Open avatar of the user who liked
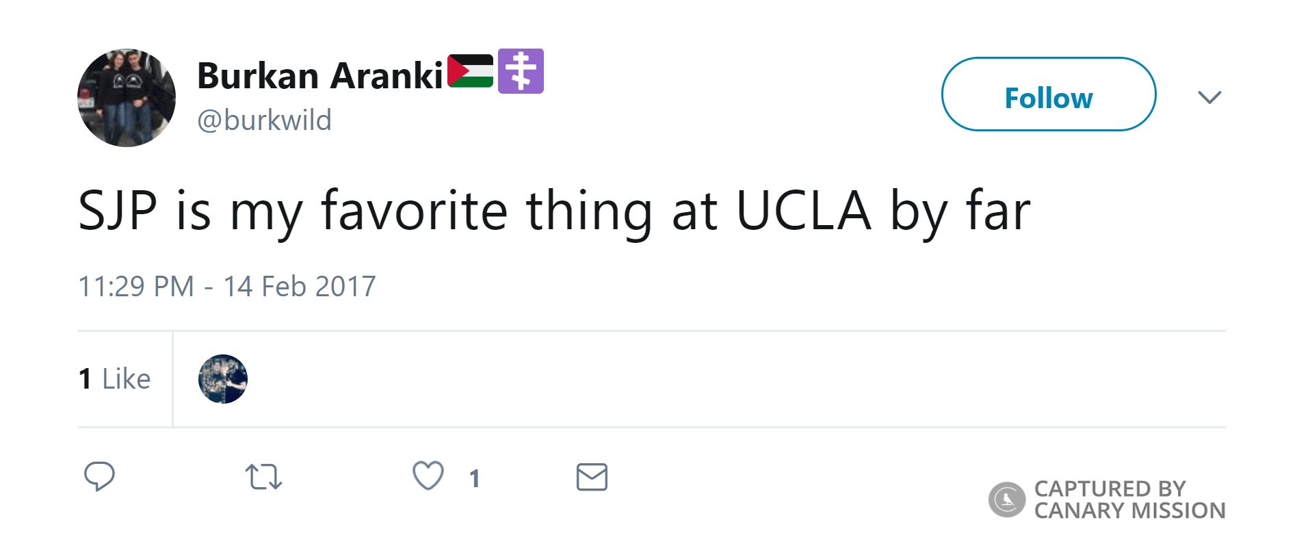The image size is (1297, 546). (x=223, y=379)
